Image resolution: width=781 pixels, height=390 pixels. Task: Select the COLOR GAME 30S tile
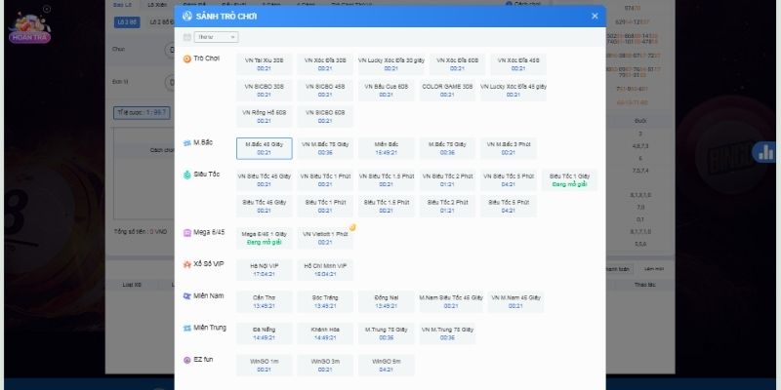[x=447, y=90]
